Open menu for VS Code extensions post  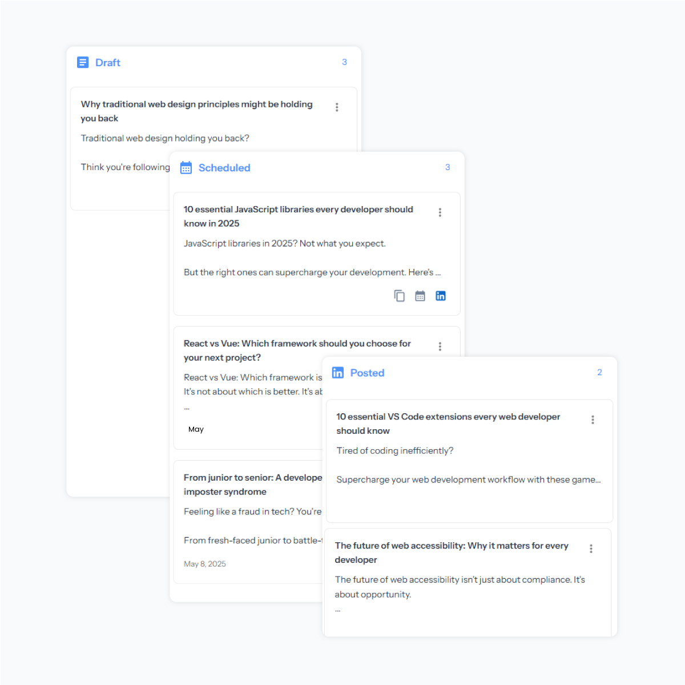pyautogui.click(x=593, y=420)
